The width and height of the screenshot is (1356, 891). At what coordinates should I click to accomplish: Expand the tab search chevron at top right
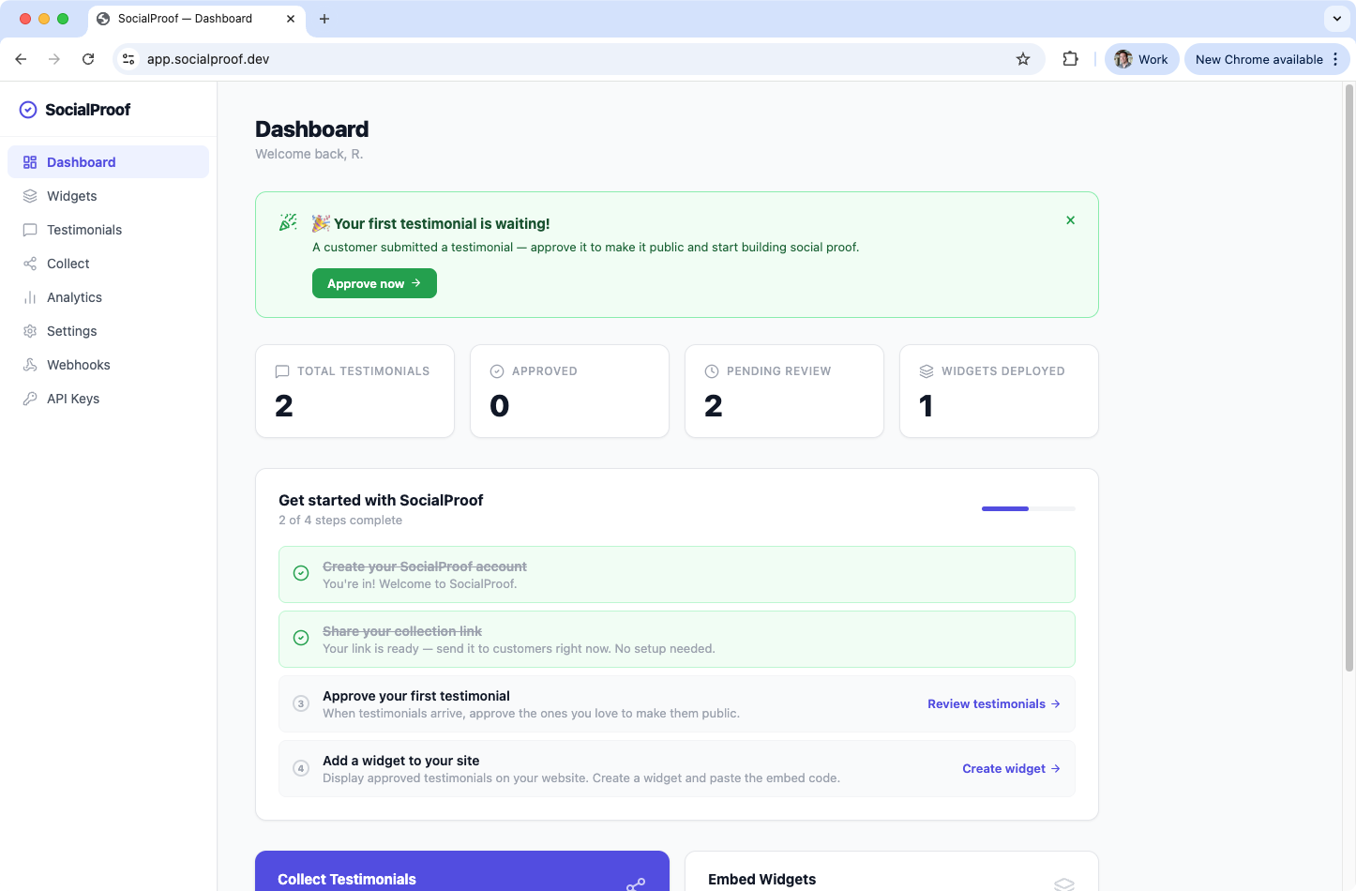pos(1335,19)
